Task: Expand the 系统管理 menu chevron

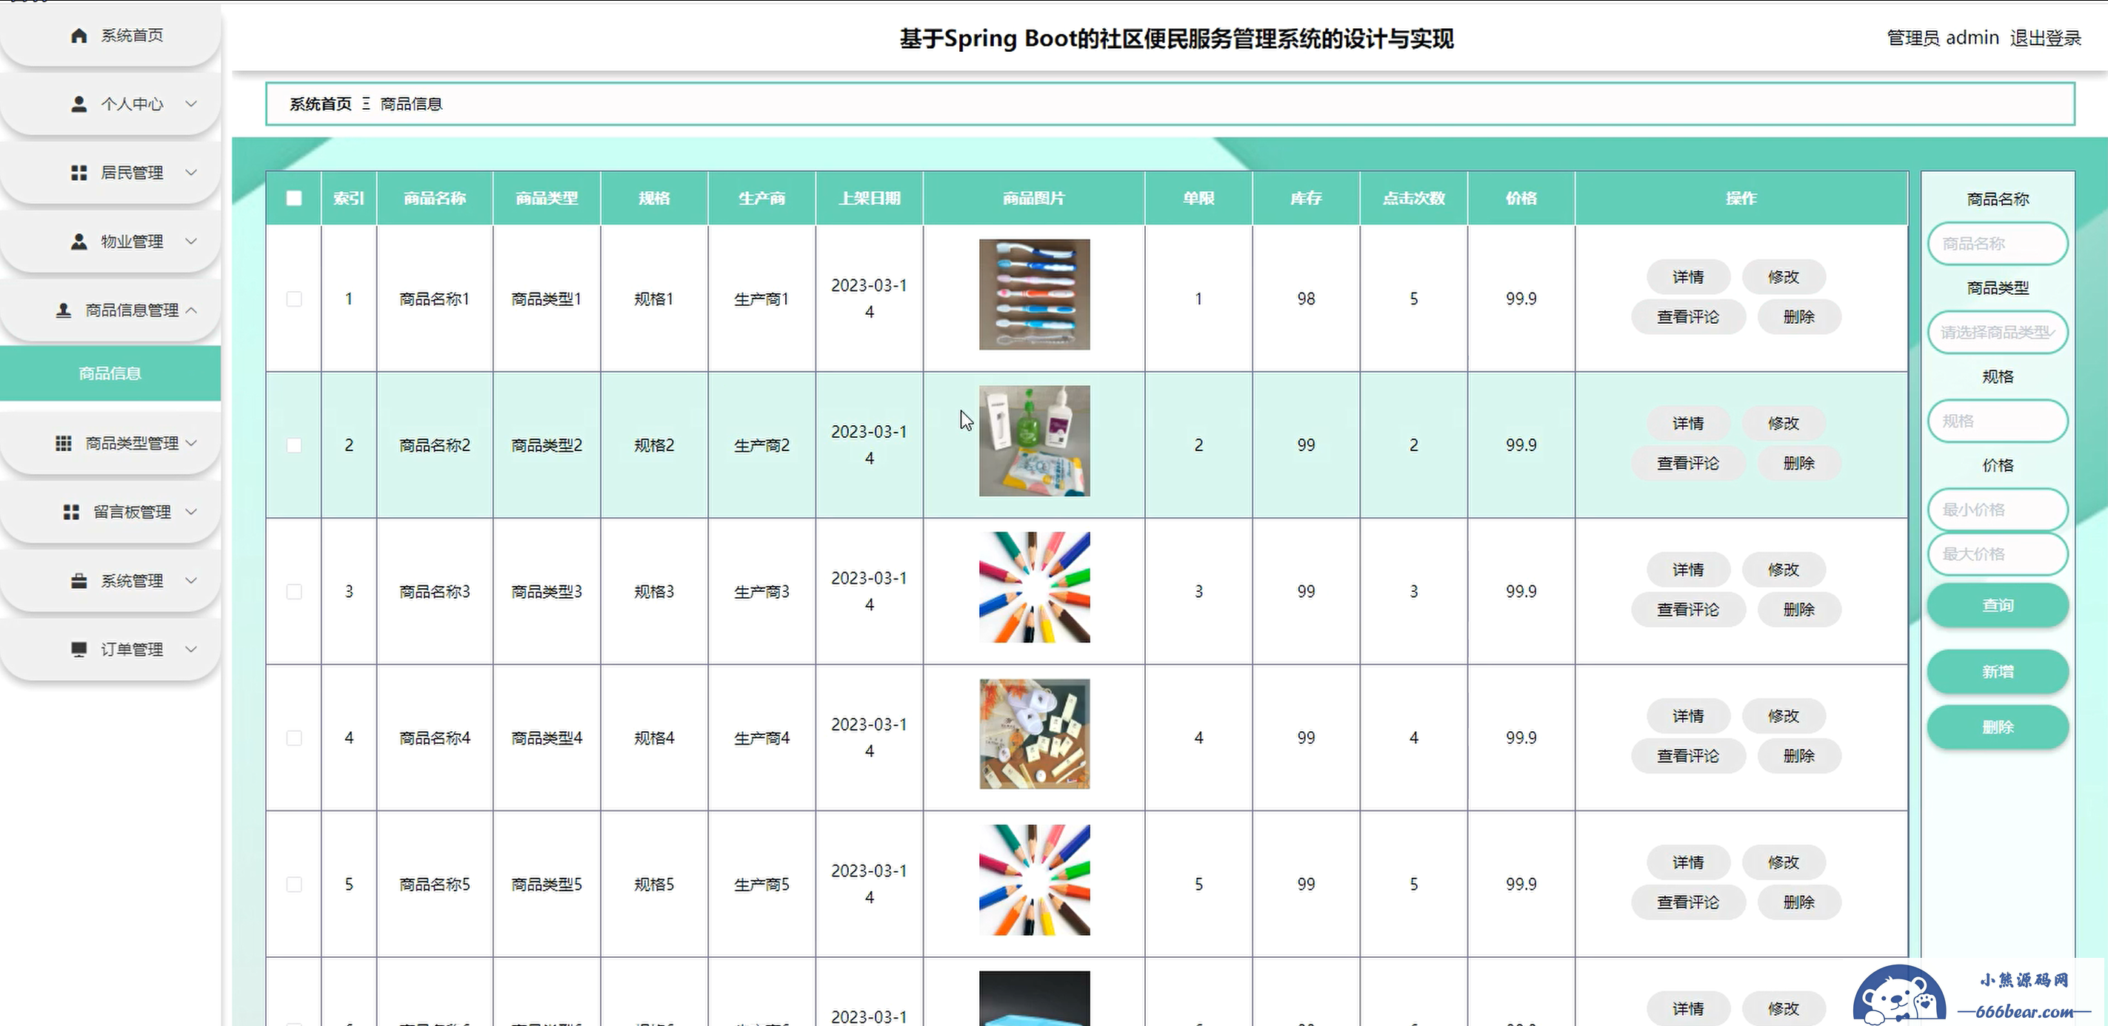Action: [190, 580]
